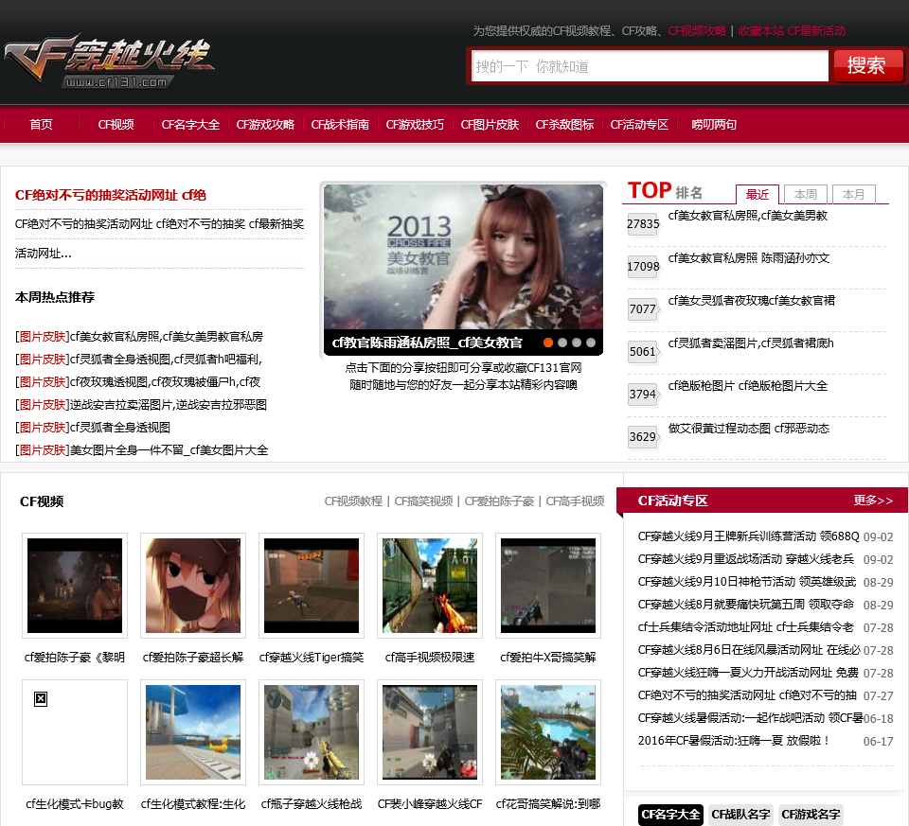Screen dimensions: 909x826
Task: Go to CF名字大全 in navigation bar
Action: coord(190,125)
